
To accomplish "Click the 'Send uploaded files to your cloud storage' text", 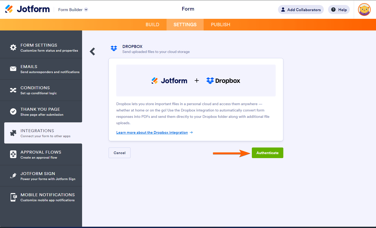I will coord(156,52).
